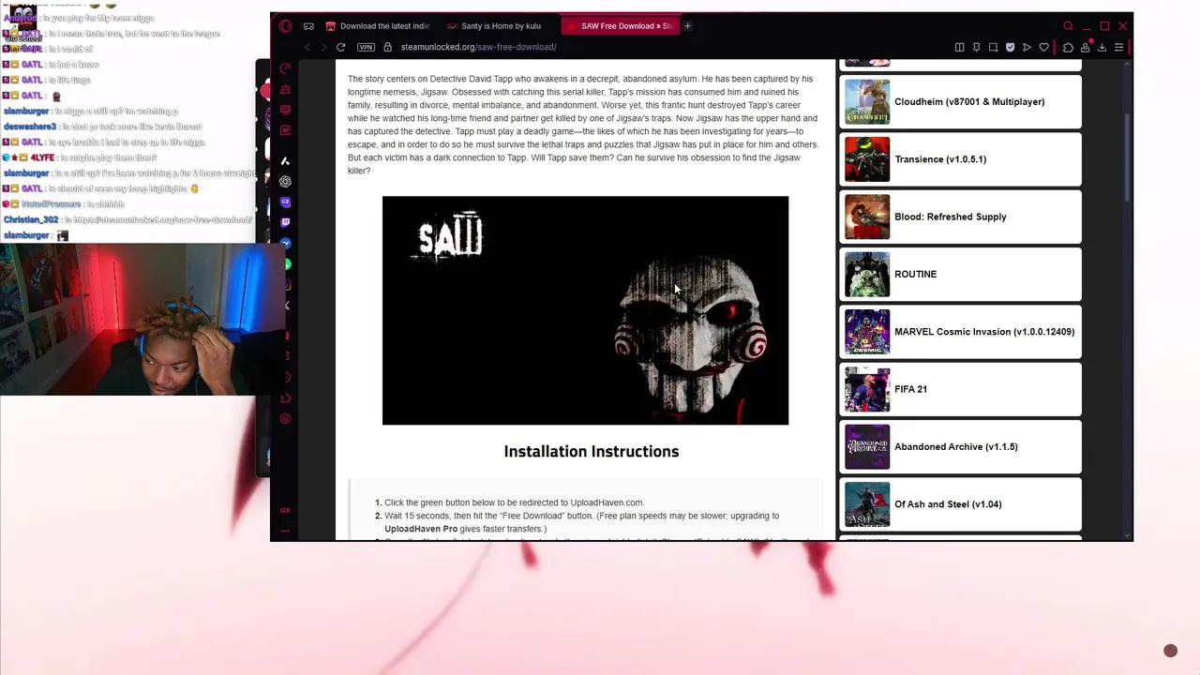Click the Transience cover thumbnail
This screenshot has height=675, width=1200.
(x=867, y=159)
